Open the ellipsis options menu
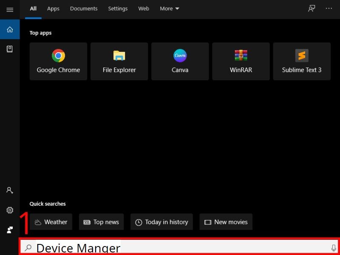The image size is (340, 255). pos(329,8)
